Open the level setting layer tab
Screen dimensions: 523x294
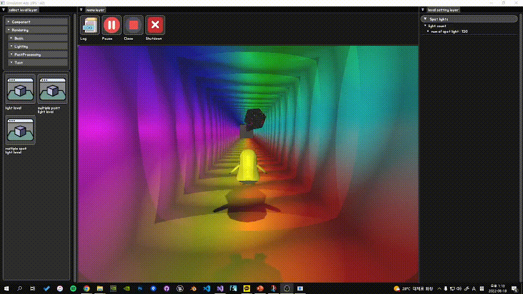pos(443,10)
